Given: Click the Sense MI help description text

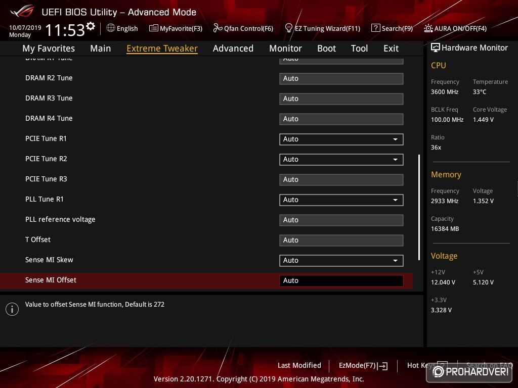Looking at the screenshot, I should pyautogui.click(x=95, y=304).
